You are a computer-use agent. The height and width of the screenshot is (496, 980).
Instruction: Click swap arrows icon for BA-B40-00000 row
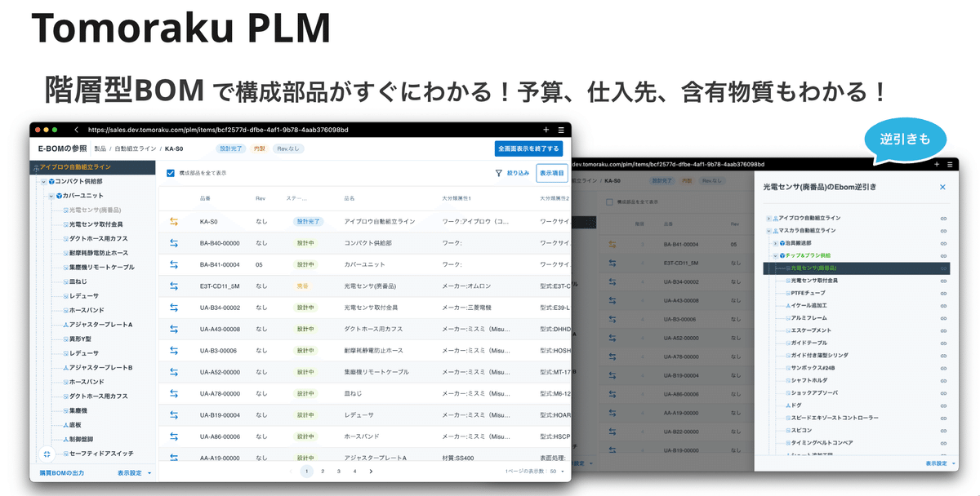click(173, 242)
